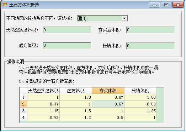Close the 土石方体积折算 window
The width and height of the screenshot is (186, 132).
(178, 5)
